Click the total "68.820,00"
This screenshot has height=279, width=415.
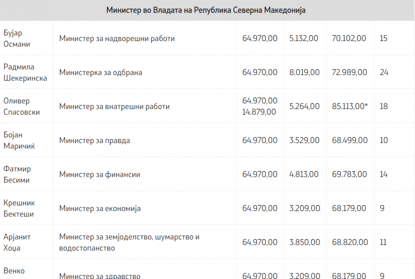click(x=350, y=242)
